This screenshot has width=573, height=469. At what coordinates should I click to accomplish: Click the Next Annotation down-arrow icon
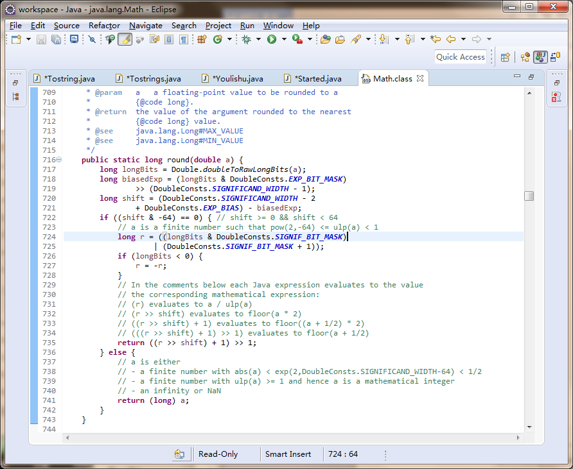click(x=384, y=39)
